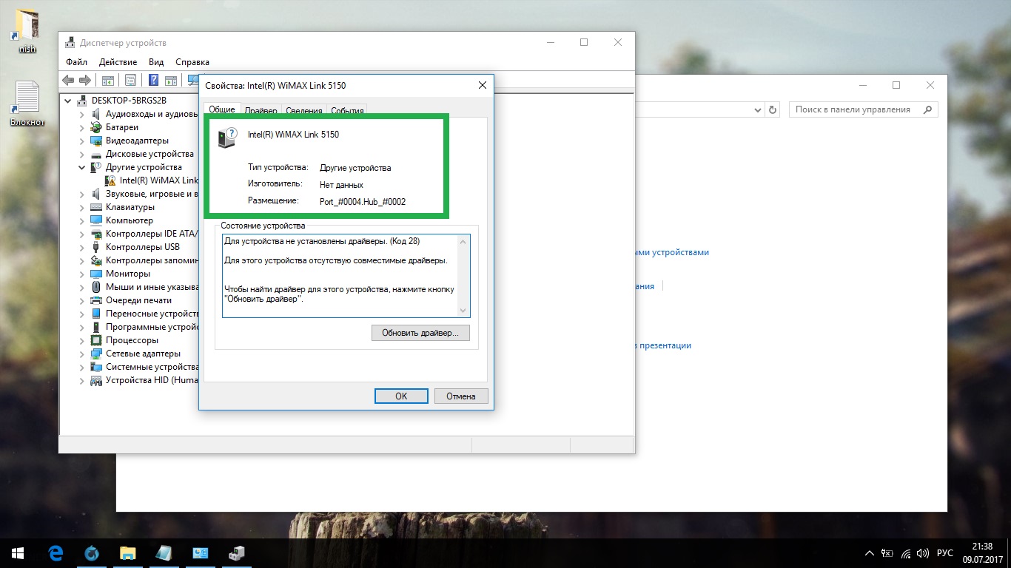Launch Microsoft Edge from the taskbar

[56, 552]
